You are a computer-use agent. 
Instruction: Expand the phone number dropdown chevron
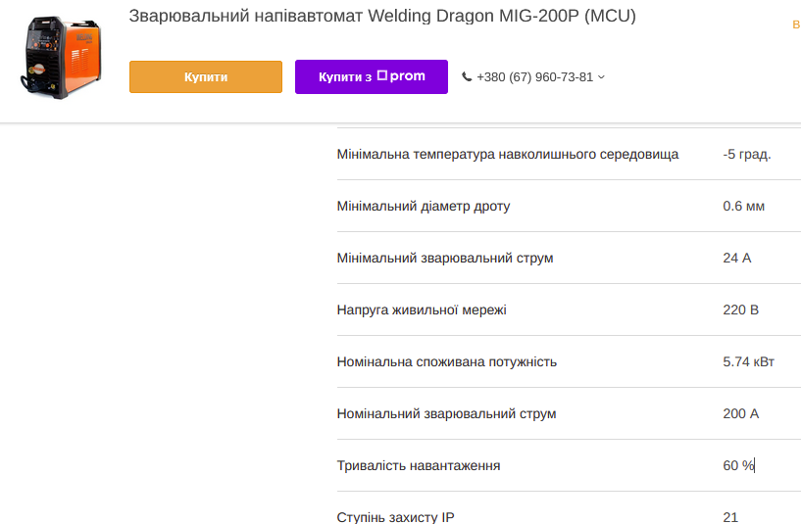tap(601, 77)
